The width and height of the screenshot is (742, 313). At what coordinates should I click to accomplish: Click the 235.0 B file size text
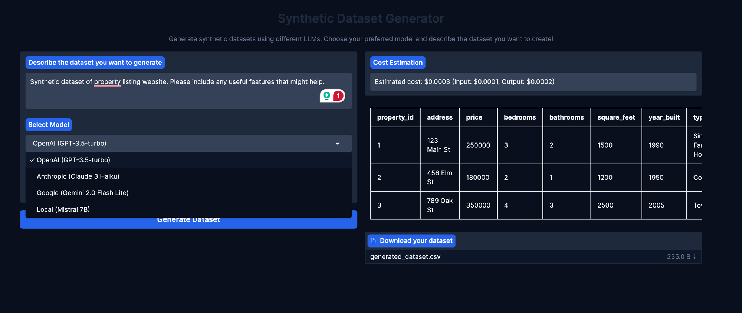tap(679, 256)
